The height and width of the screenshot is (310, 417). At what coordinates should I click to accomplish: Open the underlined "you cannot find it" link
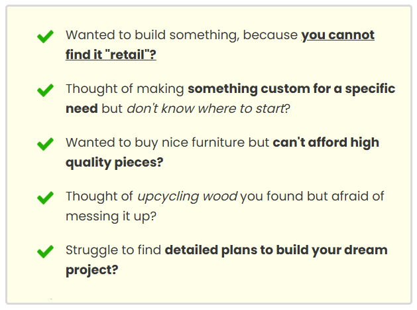337,35
